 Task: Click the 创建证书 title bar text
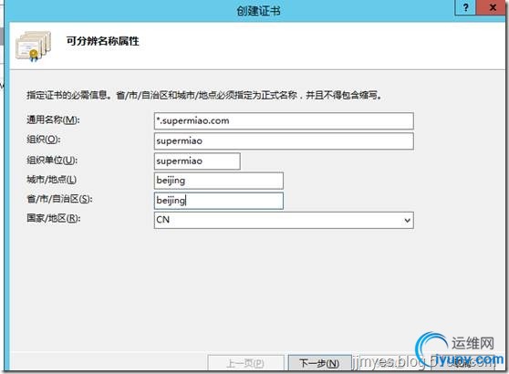coord(258,11)
